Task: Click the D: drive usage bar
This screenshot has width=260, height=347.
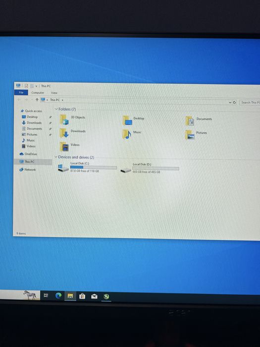Action: pos(156,169)
